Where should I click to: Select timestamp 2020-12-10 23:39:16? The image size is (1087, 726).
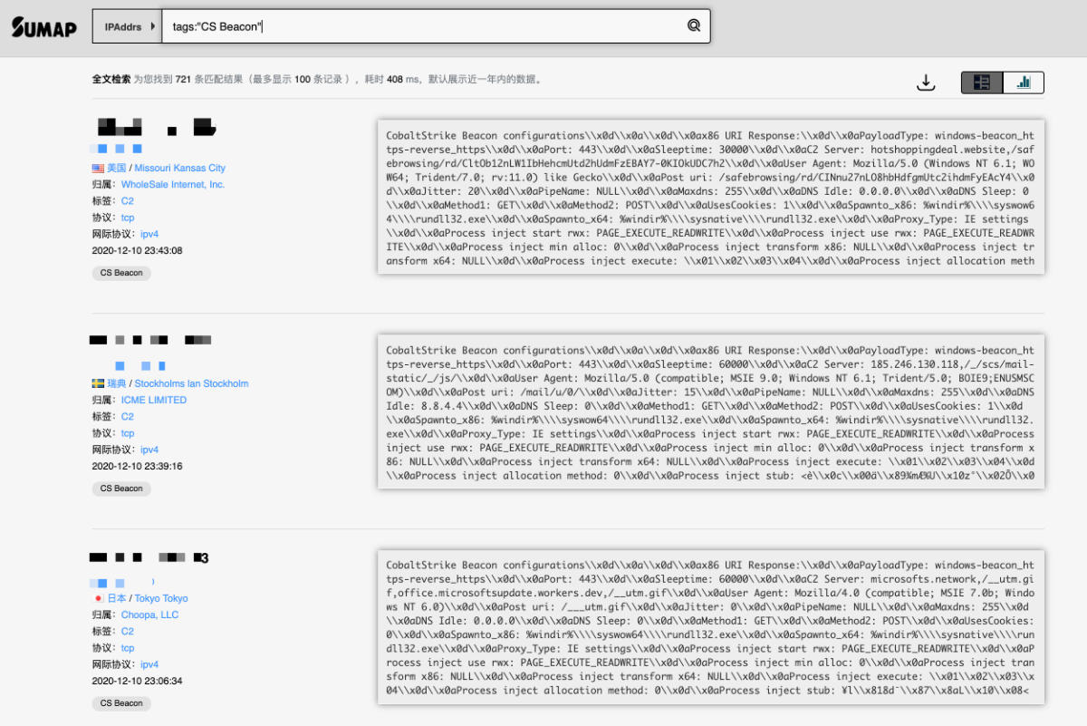[x=137, y=466]
